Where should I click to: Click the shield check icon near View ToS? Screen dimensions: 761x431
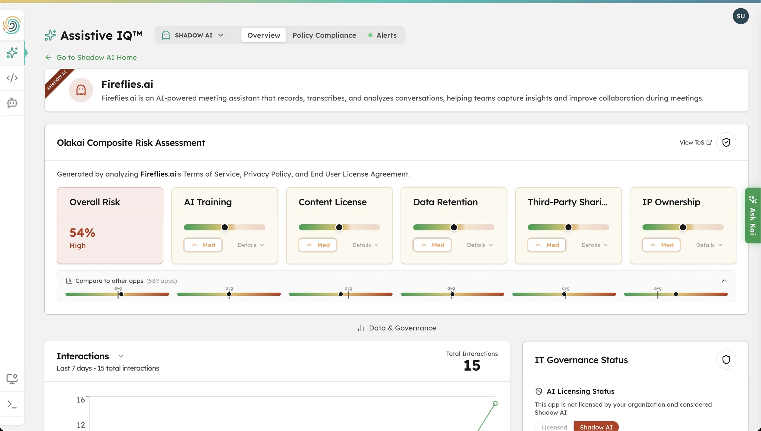click(x=726, y=142)
